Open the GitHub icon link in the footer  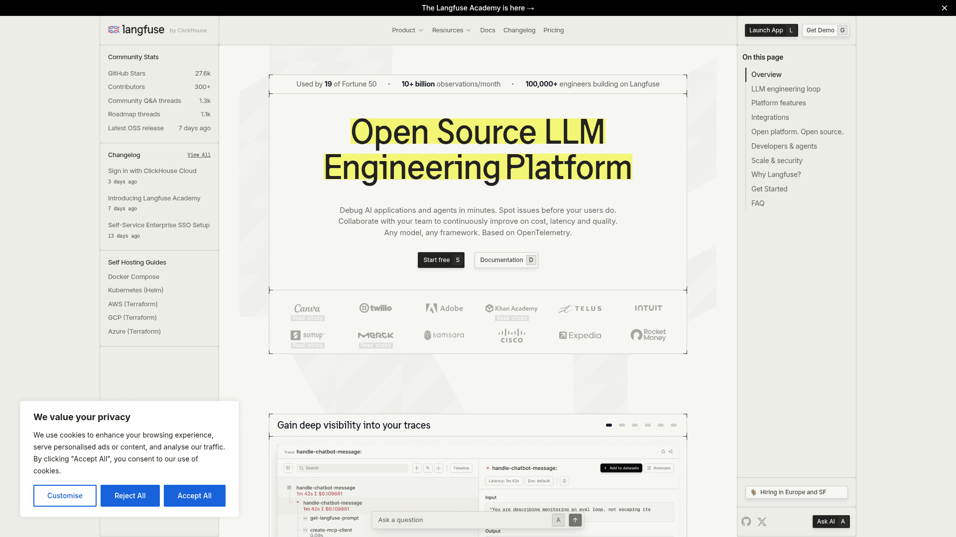(x=746, y=522)
